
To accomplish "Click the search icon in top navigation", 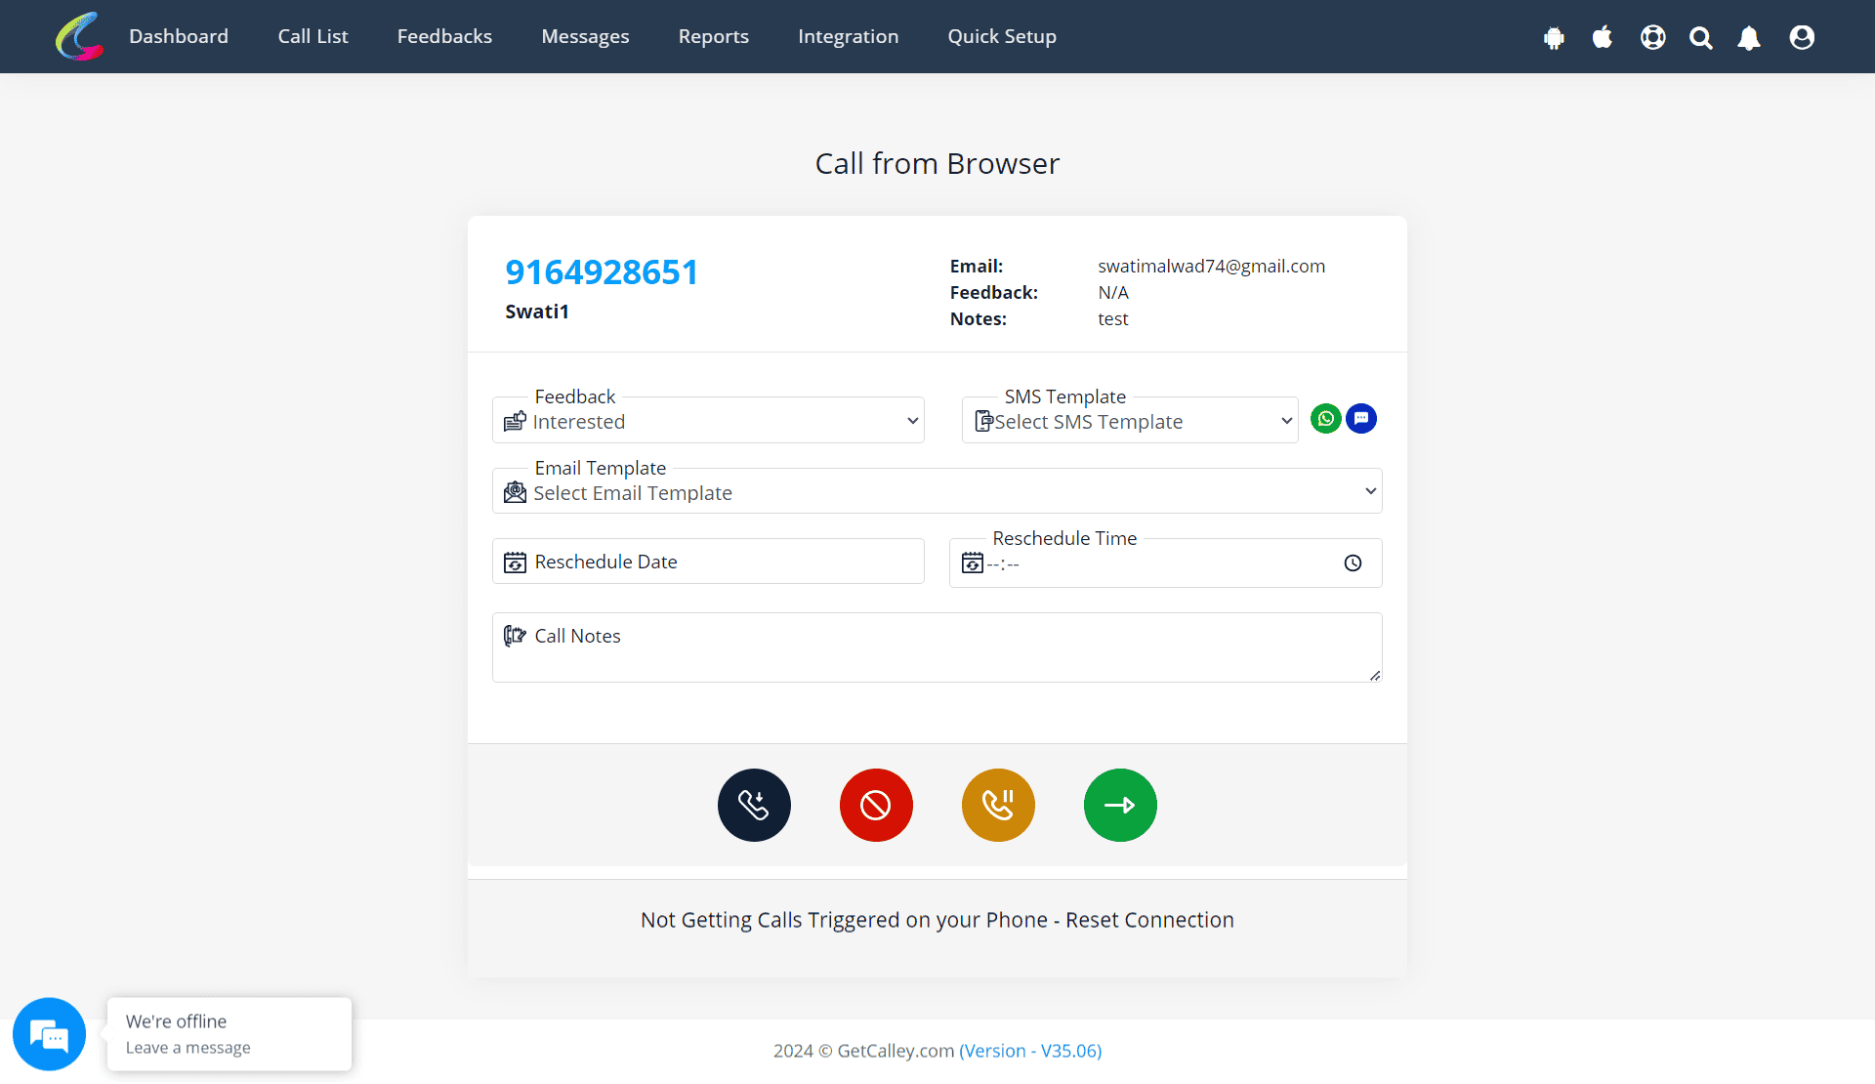I will [x=1701, y=36].
